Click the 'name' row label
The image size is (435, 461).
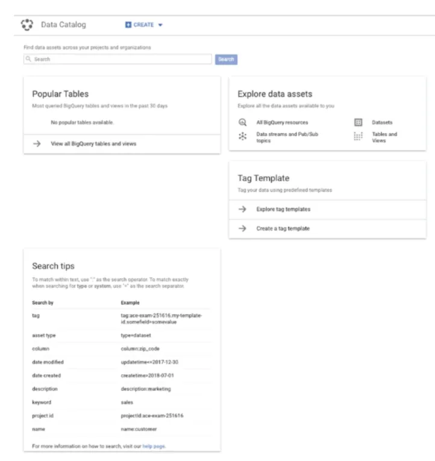(x=39, y=429)
